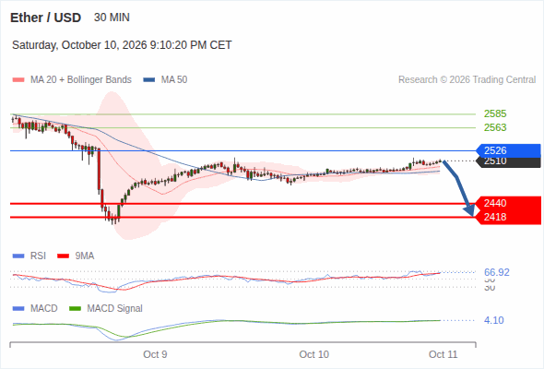Viewport: 544px width, 369px height.
Task: Click the Ether / USD chart title
Action: [x=45, y=18]
